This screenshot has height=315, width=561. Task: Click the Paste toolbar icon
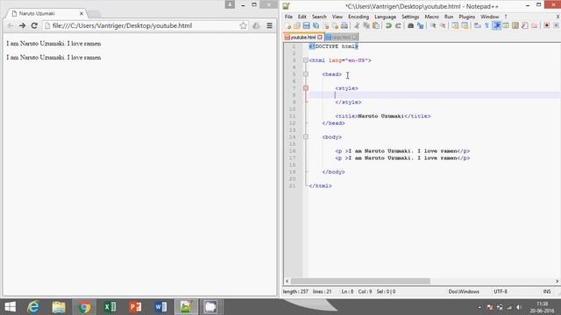(376, 25)
